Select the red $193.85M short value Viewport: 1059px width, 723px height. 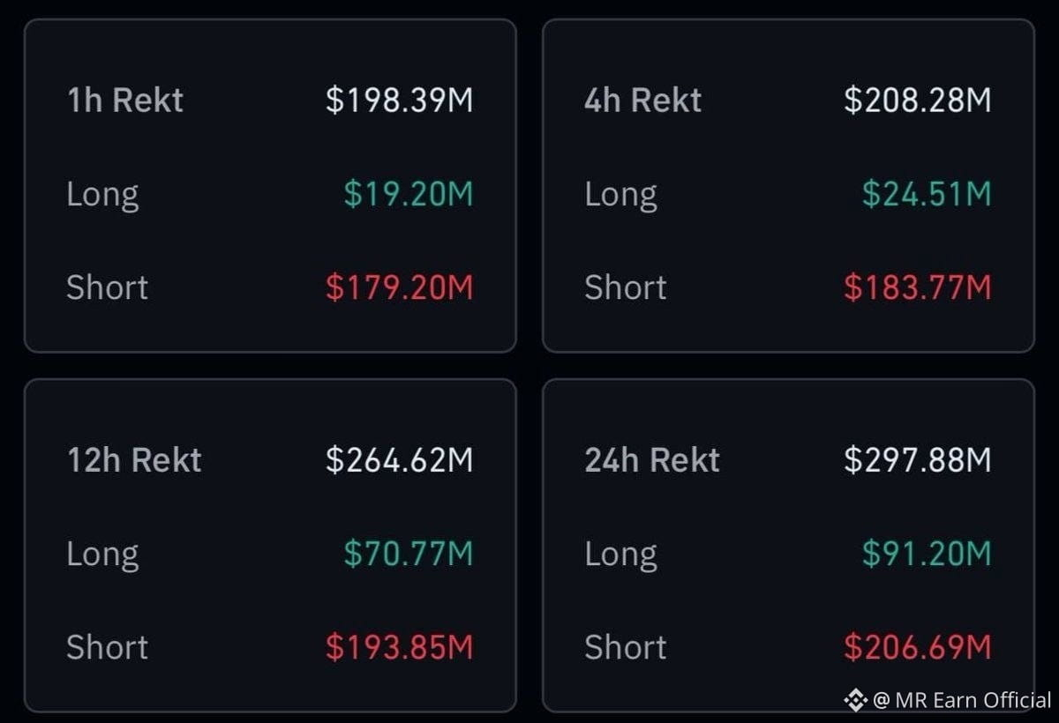point(400,647)
